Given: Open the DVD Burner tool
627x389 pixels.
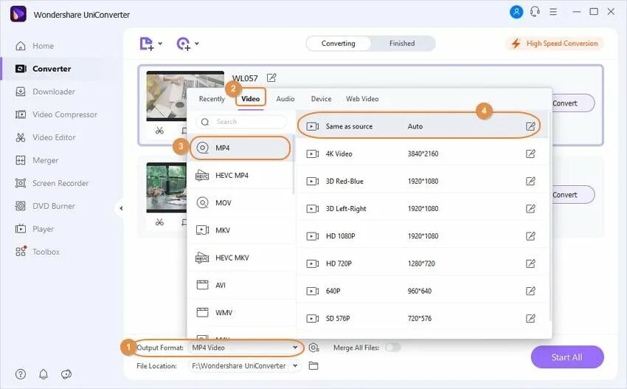Looking at the screenshot, I should pos(45,206).
